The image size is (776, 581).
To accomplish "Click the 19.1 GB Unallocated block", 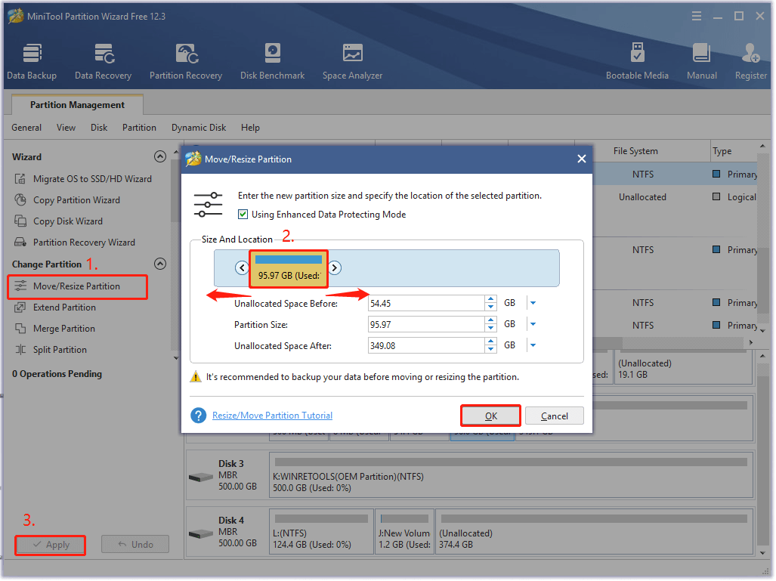I will [x=683, y=367].
